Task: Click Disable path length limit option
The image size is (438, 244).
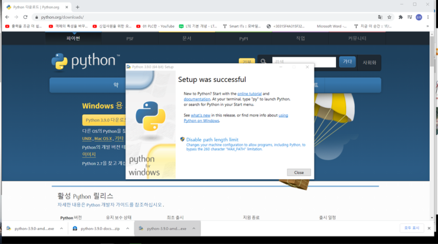Action: tap(212, 140)
